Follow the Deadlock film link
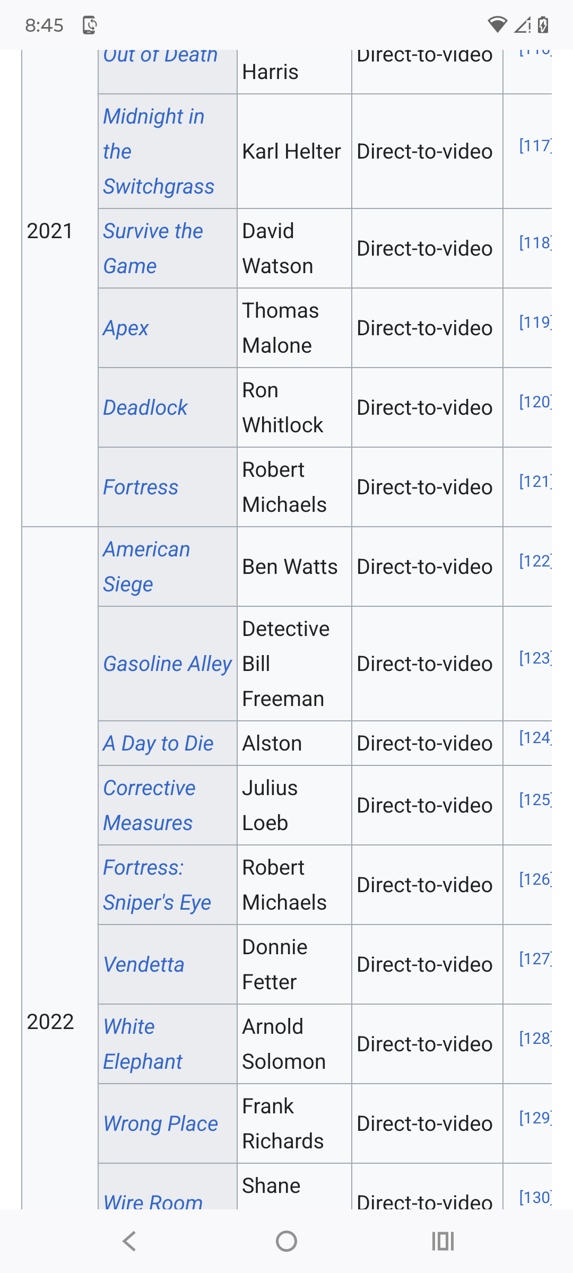The height and width of the screenshot is (1273, 573). [145, 407]
